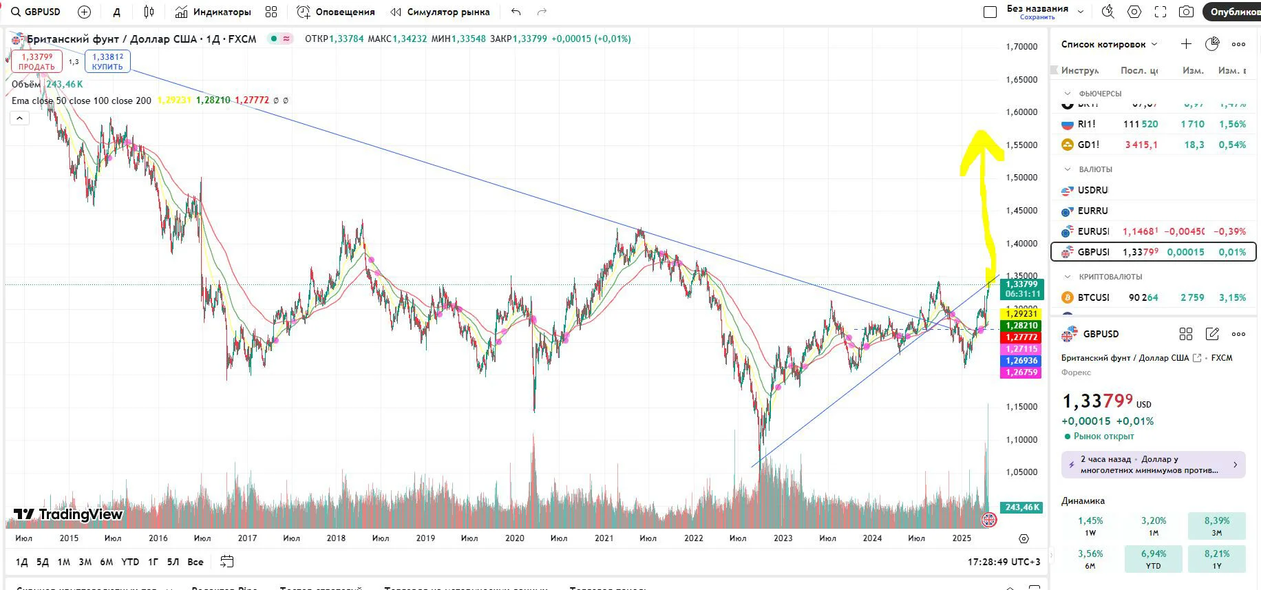This screenshot has width=1261, height=590.
Task: Open the Доллар у многолетних минимумов news
Action: pos(1153,465)
